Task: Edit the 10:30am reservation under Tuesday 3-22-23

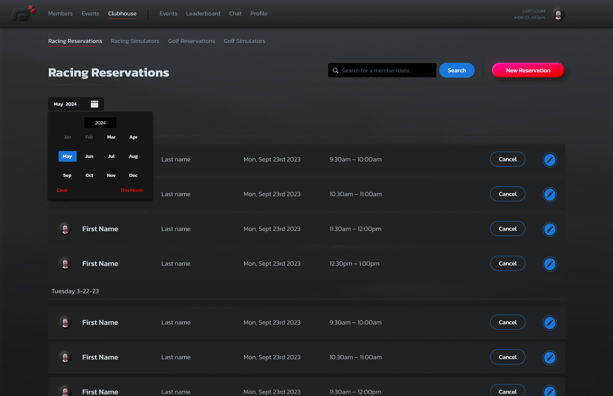Action: 550,357
